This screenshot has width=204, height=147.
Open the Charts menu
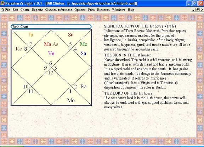(25, 10)
